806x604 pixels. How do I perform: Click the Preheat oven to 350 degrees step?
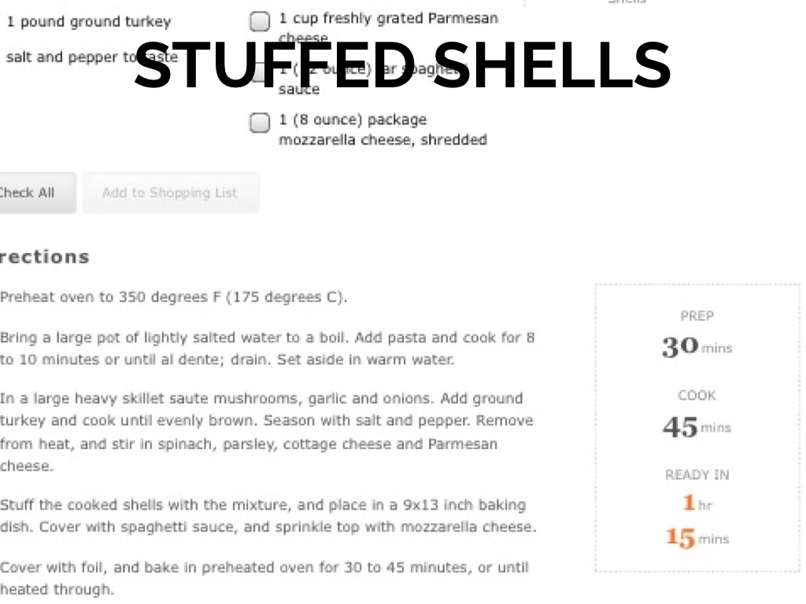pyautogui.click(x=173, y=297)
